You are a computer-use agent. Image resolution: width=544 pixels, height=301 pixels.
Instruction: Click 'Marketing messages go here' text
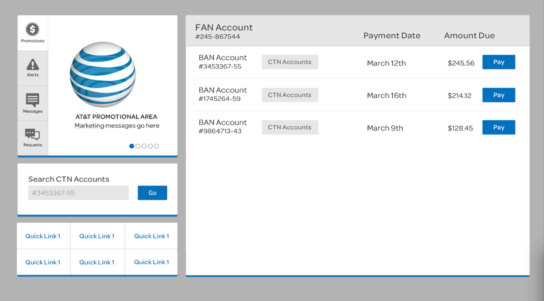tap(117, 126)
